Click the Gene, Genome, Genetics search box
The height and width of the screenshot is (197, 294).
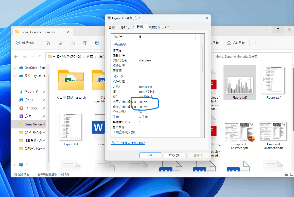[x=251, y=57]
